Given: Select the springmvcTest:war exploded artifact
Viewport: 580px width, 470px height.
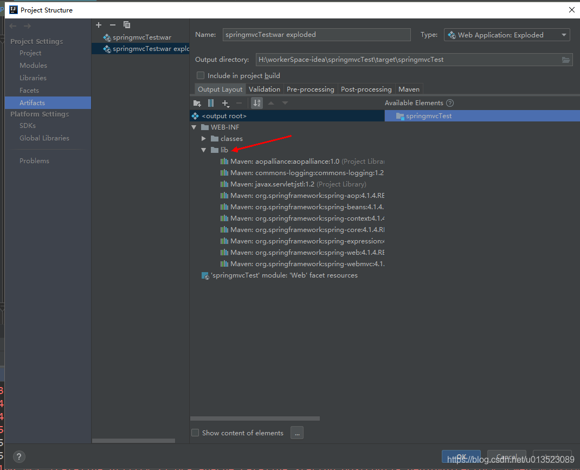Looking at the screenshot, I should tap(140, 49).
